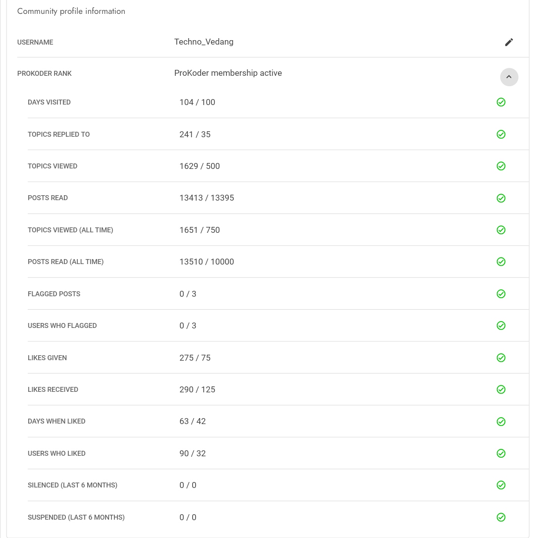Click the SILENCED (LAST 6 MONTHS) label
The image size is (535, 538).
tap(72, 485)
